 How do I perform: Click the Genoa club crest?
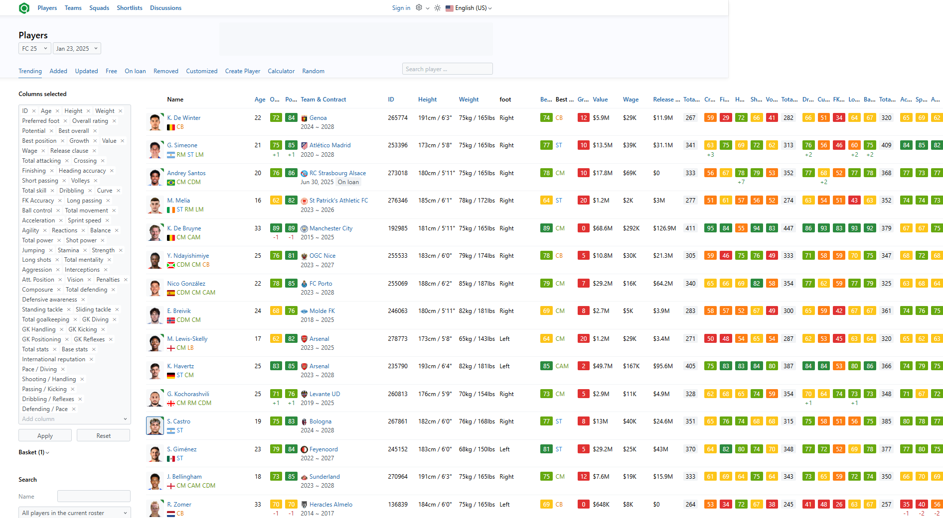point(304,118)
